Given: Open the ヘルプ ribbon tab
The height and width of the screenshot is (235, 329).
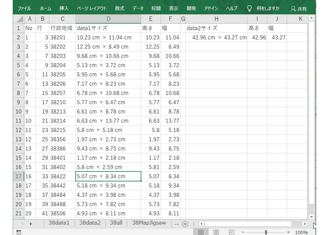Looking at the screenshot, I should tap(232, 9).
